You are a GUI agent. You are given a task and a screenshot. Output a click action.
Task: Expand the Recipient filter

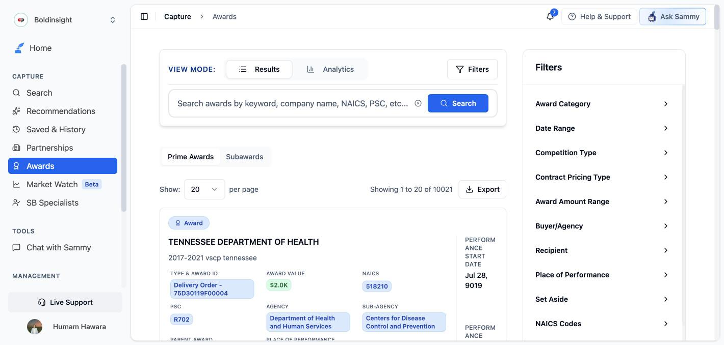click(602, 250)
